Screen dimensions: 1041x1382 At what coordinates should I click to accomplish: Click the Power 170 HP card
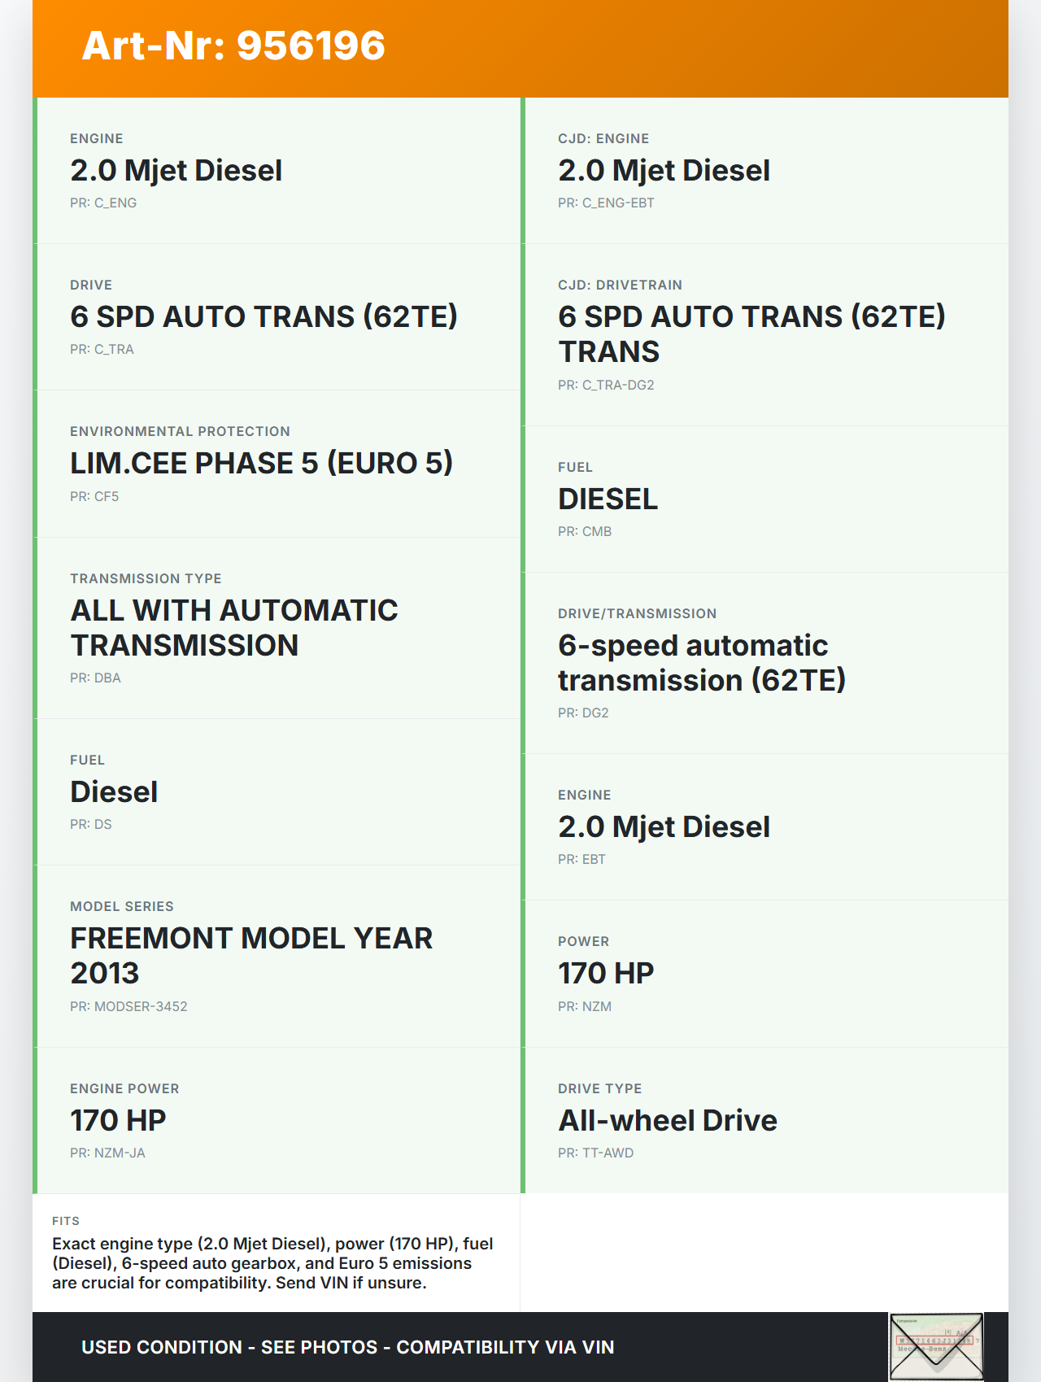[764, 973]
